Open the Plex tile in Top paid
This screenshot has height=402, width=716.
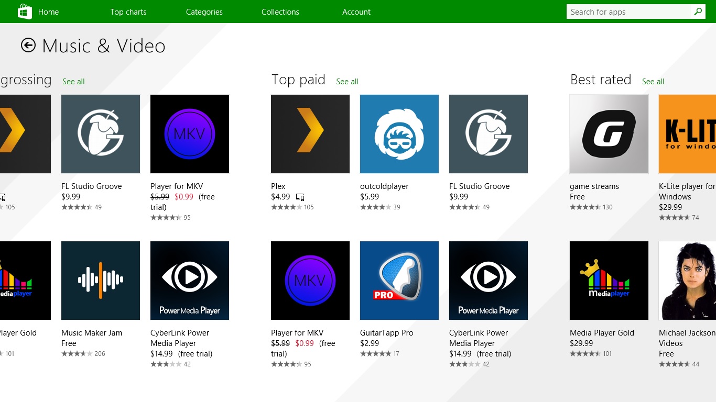pos(310,134)
